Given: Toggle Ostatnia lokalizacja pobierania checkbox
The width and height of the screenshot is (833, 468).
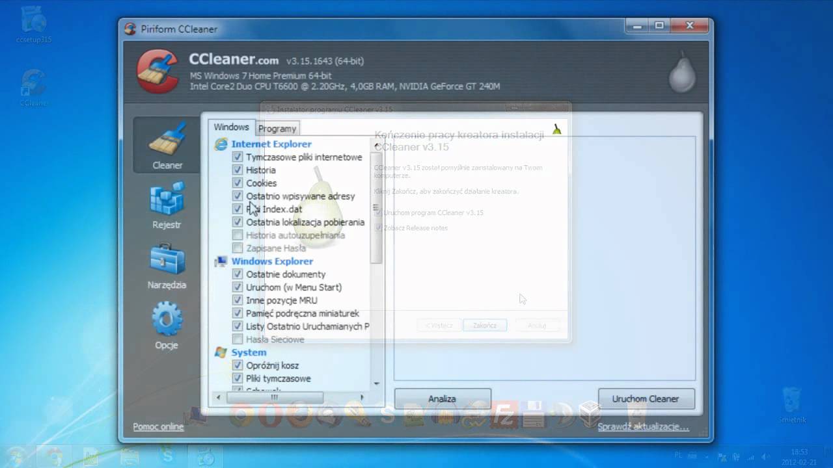Looking at the screenshot, I should [238, 222].
